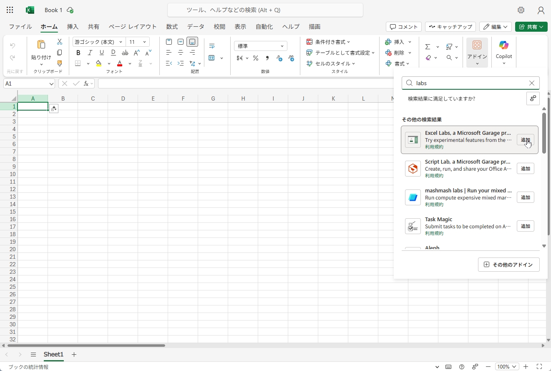Switch to the 挿入 ribbon tab
551x371 pixels.
(x=73, y=27)
